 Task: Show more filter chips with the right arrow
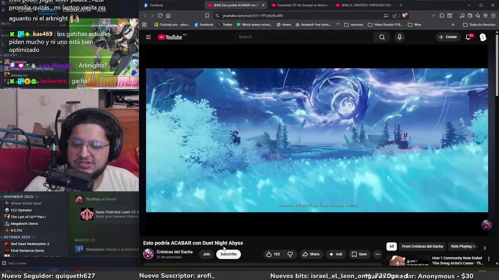tap(485, 248)
